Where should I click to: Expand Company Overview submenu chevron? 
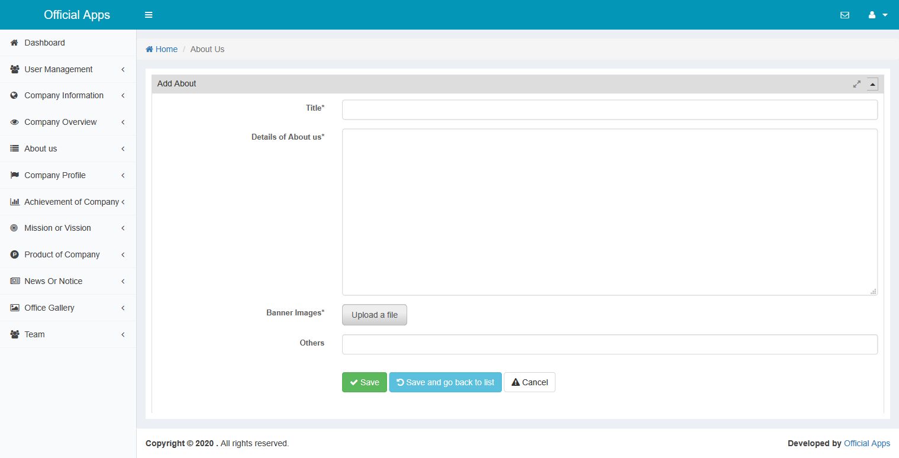[123, 122]
